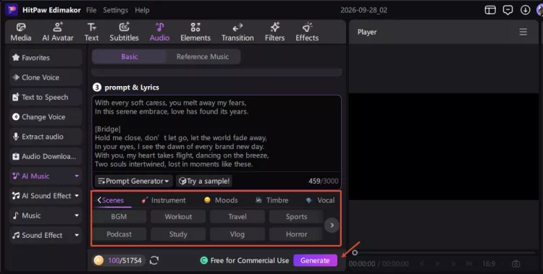Screen dimensions: 543x274
Task: Click the project name 2026-09-28_02
Action: [363, 10]
